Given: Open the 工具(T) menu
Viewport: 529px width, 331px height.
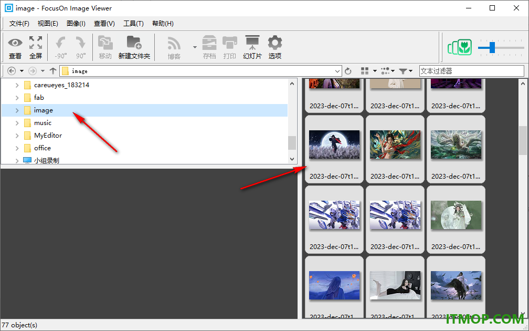Looking at the screenshot, I should coord(133,23).
